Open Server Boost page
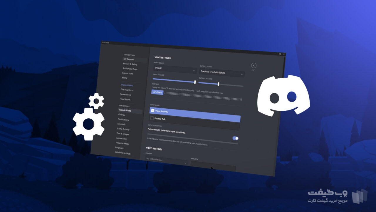 (126, 95)
